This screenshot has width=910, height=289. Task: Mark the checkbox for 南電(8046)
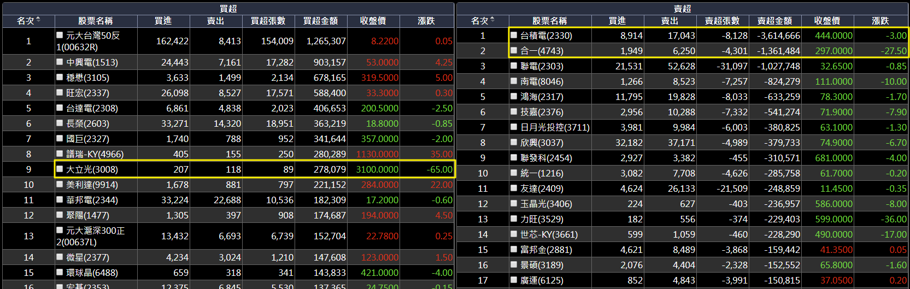pyautogui.click(x=514, y=81)
